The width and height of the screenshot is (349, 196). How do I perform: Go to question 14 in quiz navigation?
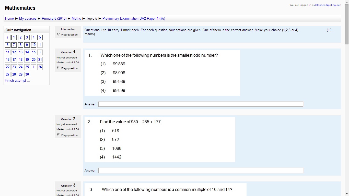[27, 52]
